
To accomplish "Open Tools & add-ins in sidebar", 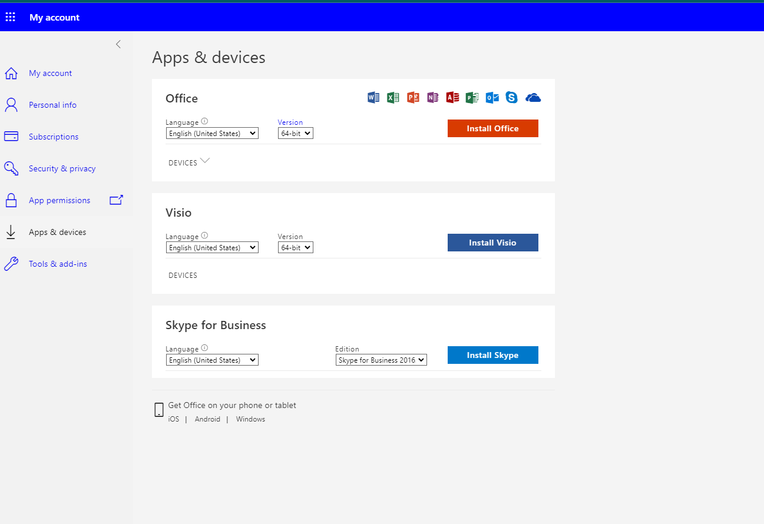I will tap(58, 264).
